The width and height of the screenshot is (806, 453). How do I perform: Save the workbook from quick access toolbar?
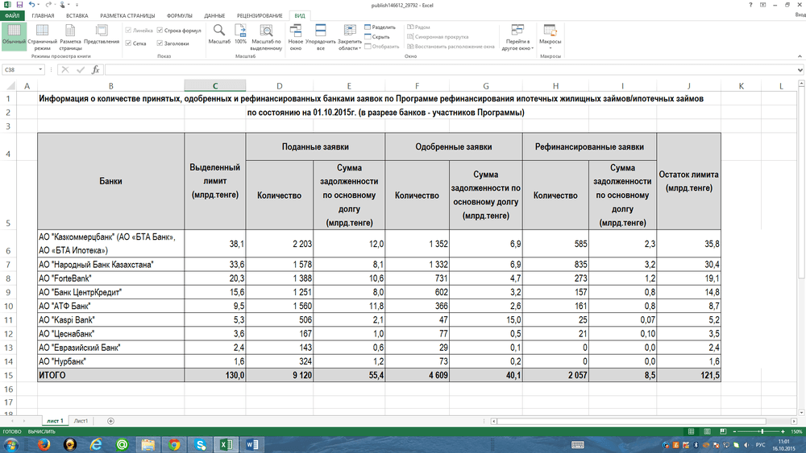[x=19, y=5]
